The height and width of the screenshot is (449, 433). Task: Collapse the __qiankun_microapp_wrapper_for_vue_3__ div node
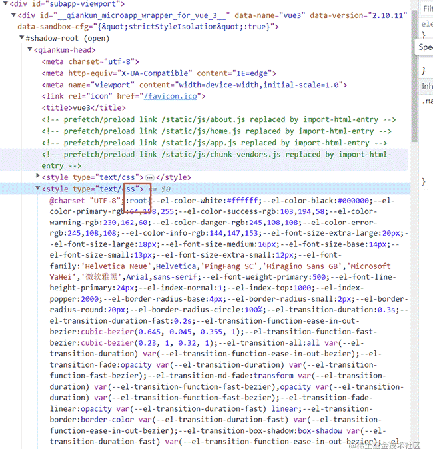[13, 15]
